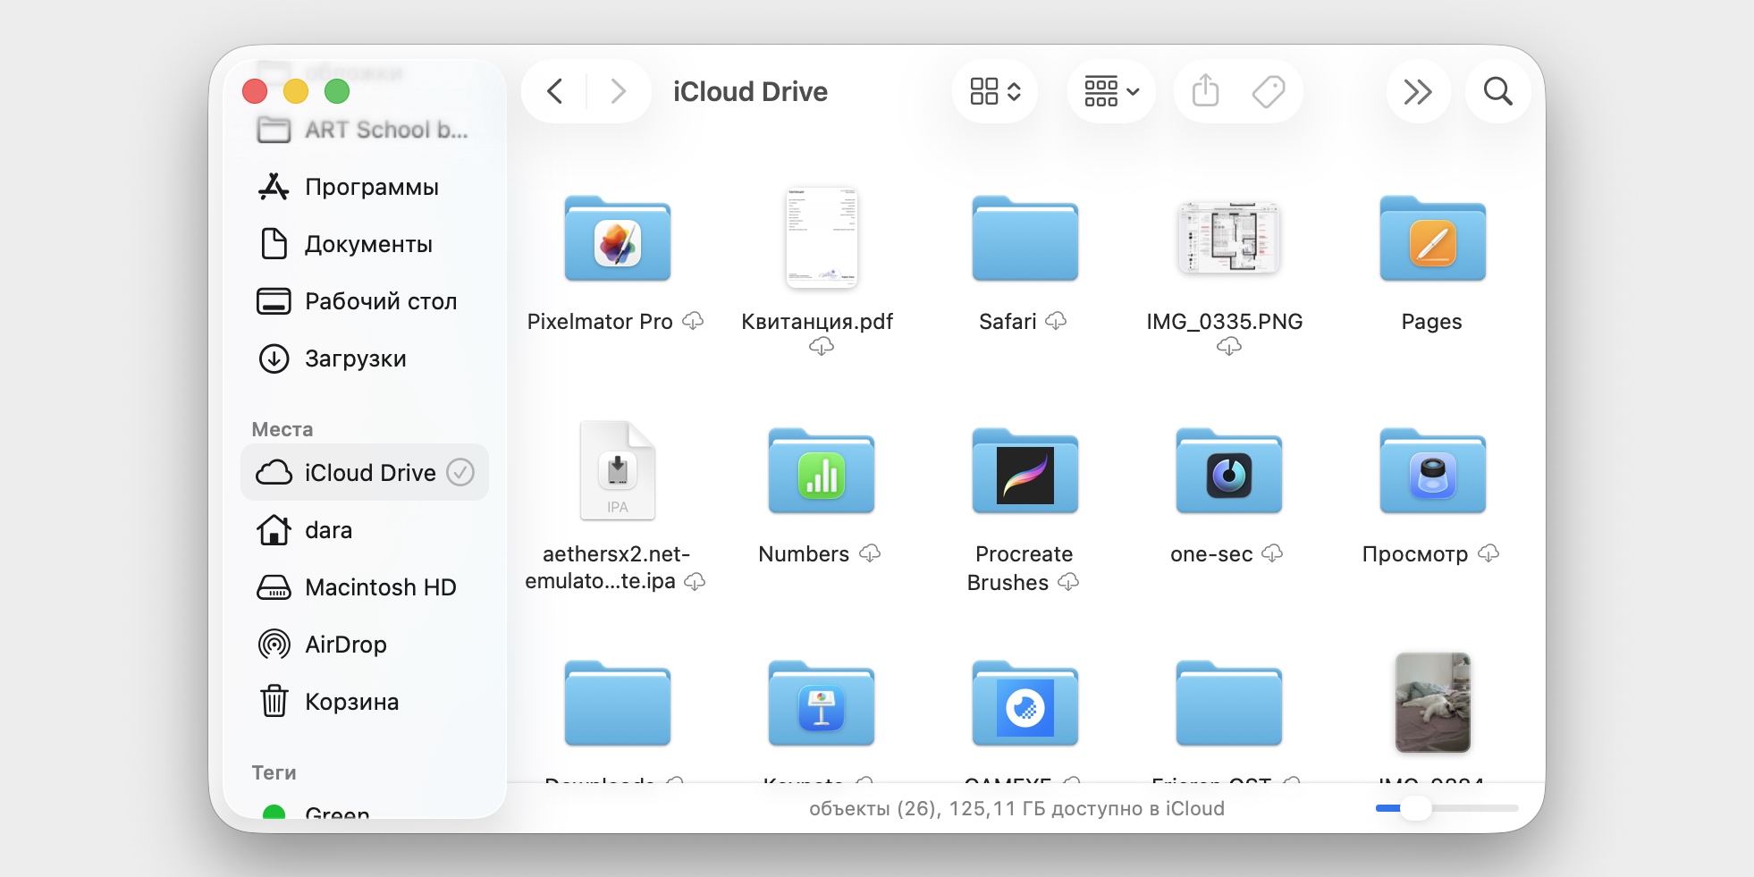Switch to iCloud Drive in sidebar
Image resolution: width=1754 pixels, height=877 pixels.
point(370,472)
